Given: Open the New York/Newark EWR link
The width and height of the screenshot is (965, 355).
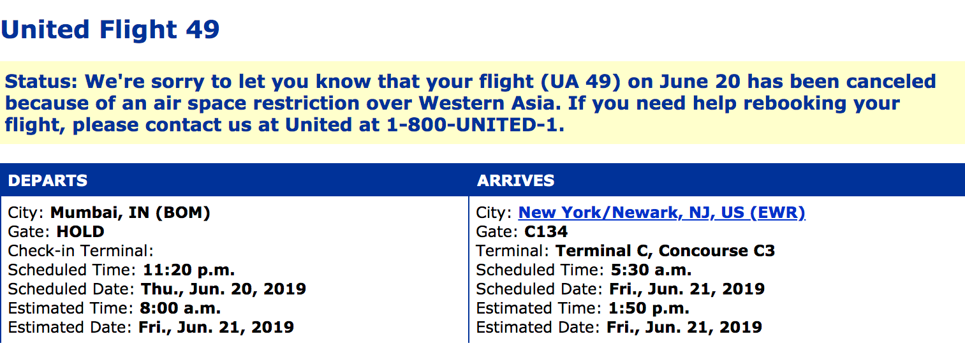Looking at the screenshot, I should click(661, 213).
